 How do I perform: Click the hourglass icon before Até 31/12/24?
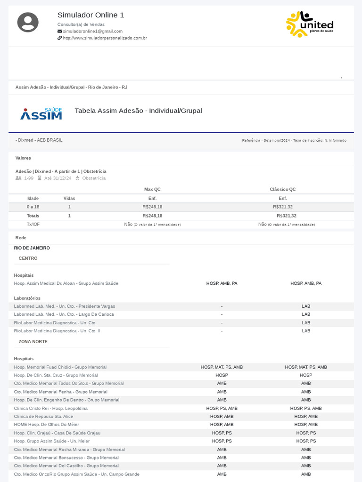(x=40, y=178)
